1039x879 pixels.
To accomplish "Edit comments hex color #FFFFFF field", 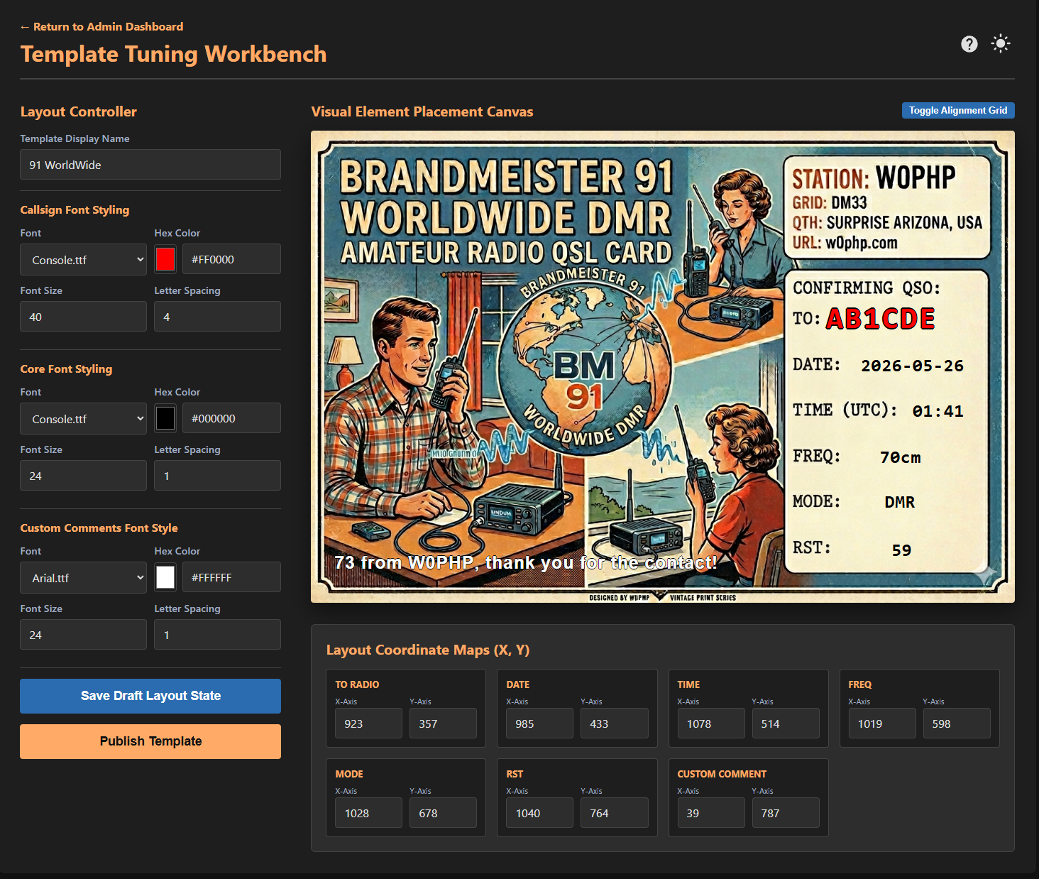I will click(231, 577).
